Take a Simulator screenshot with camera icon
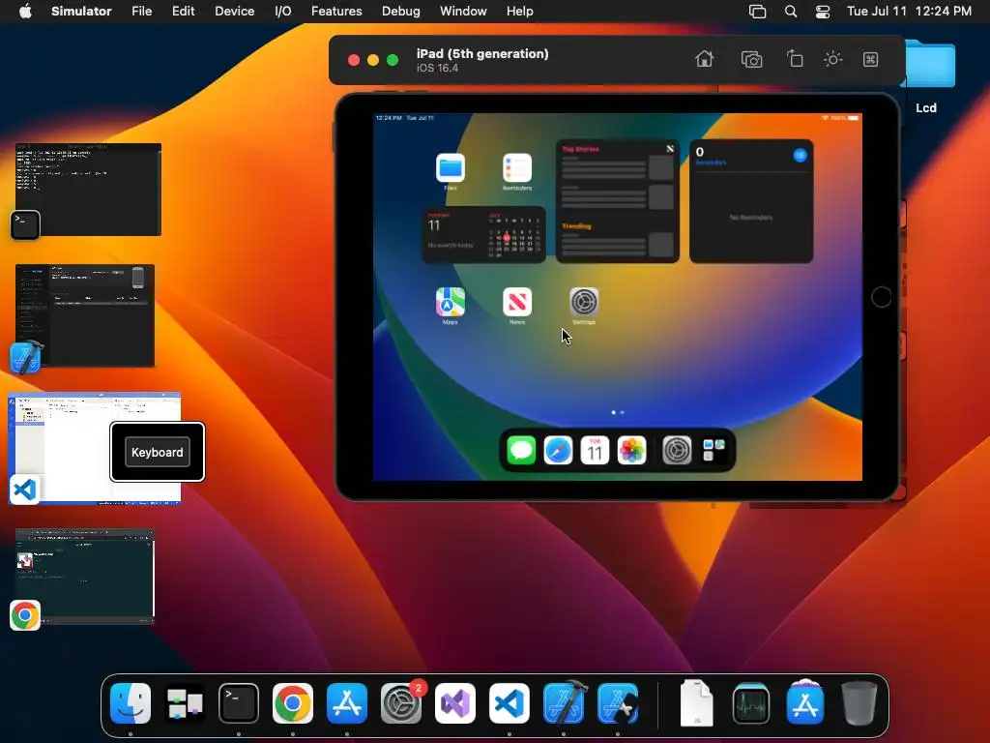This screenshot has height=743, width=990. pos(751,59)
